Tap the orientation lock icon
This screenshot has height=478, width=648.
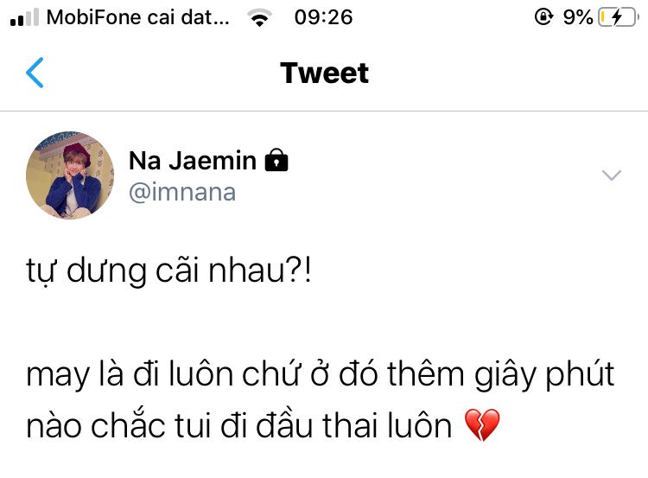coord(543,17)
